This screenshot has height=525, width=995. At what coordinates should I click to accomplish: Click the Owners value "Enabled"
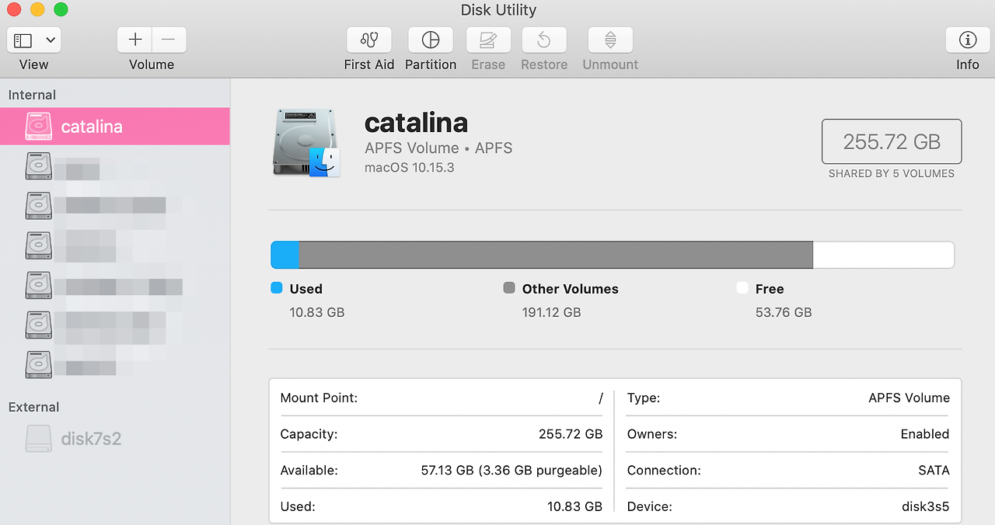pos(925,434)
